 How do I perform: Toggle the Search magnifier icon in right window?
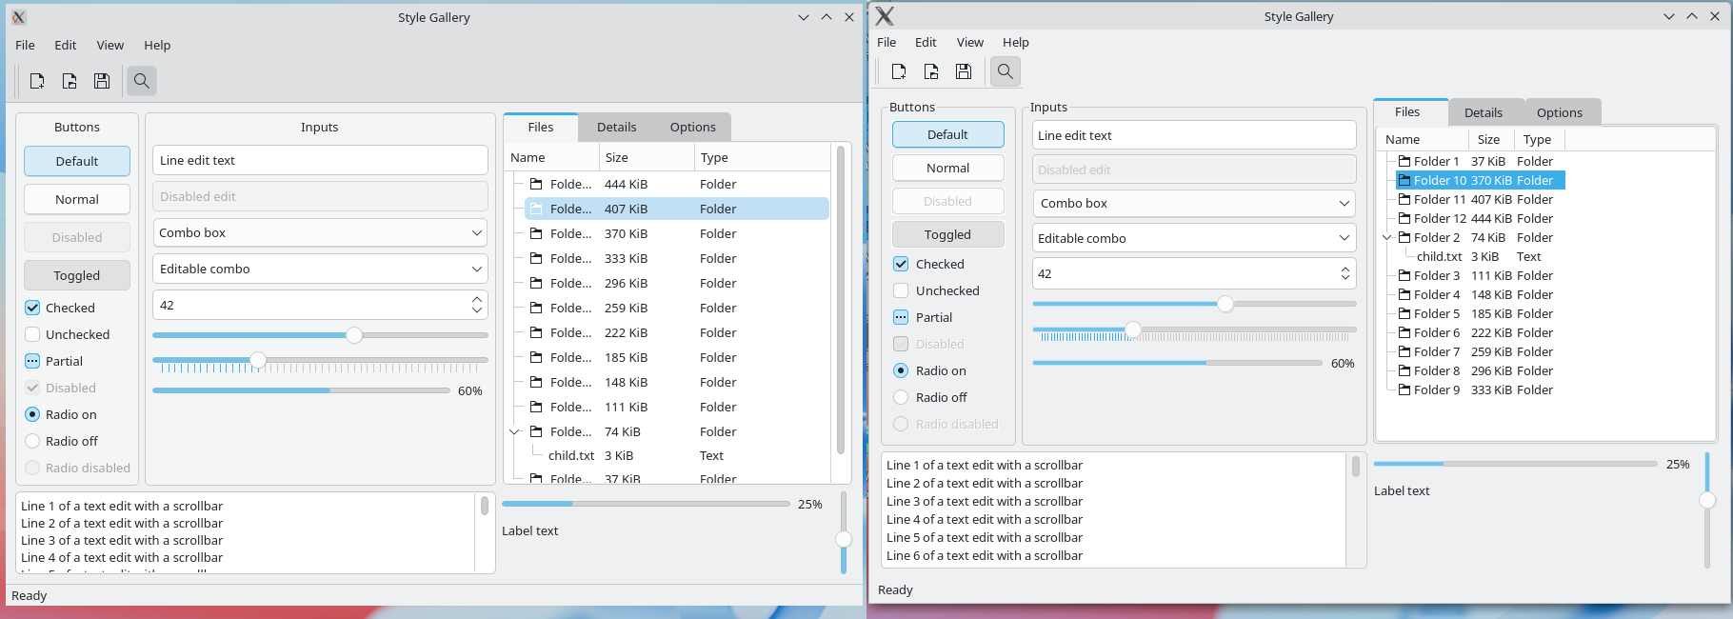(x=1005, y=71)
